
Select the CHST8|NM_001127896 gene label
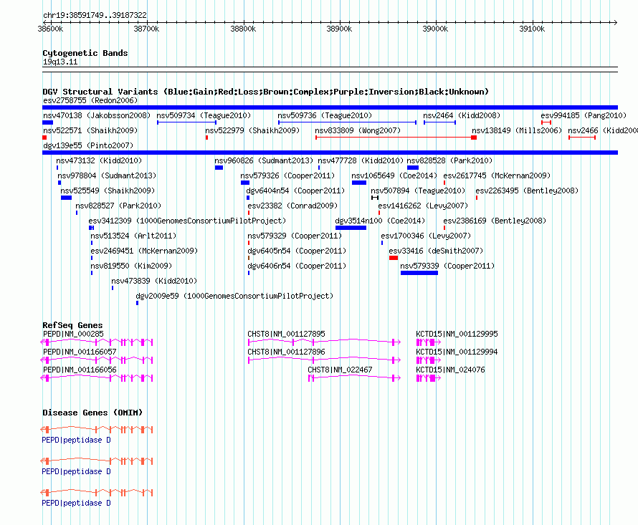coord(286,352)
